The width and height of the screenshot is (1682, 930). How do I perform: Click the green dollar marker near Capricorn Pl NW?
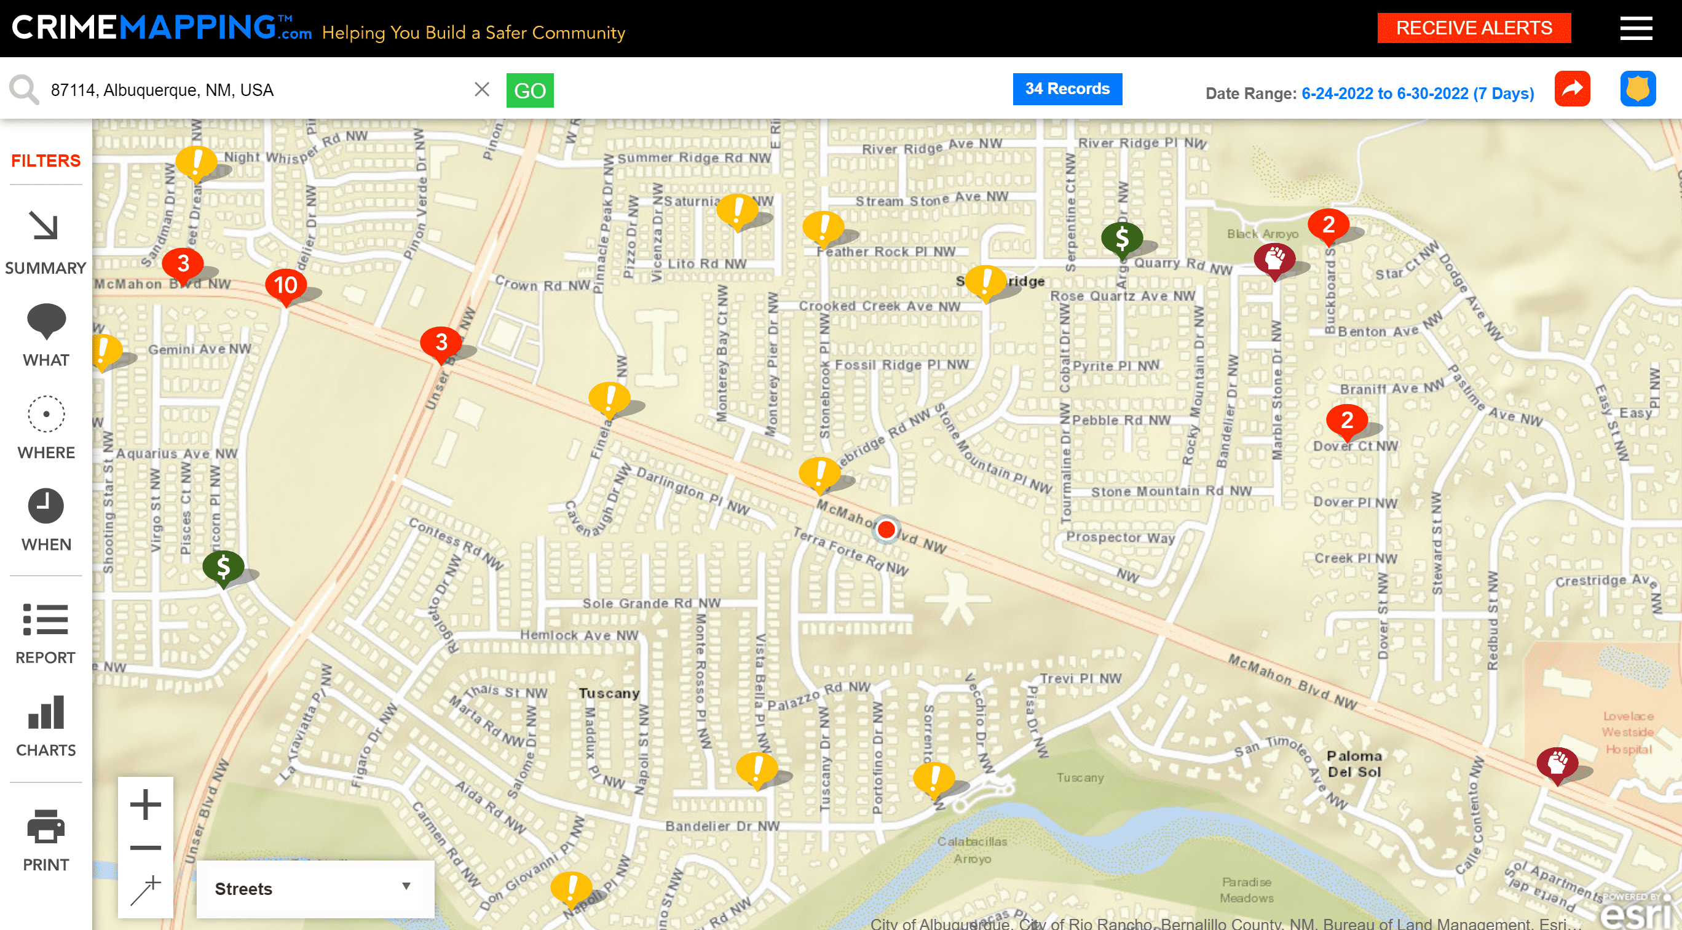(x=223, y=568)
